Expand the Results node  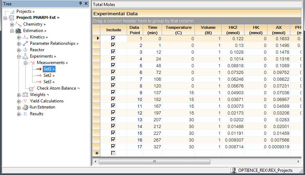[x=19, y=114]
